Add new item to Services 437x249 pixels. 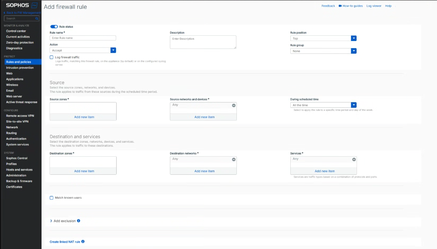325,171
